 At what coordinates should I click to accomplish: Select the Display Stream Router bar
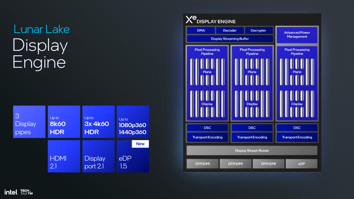252,150
